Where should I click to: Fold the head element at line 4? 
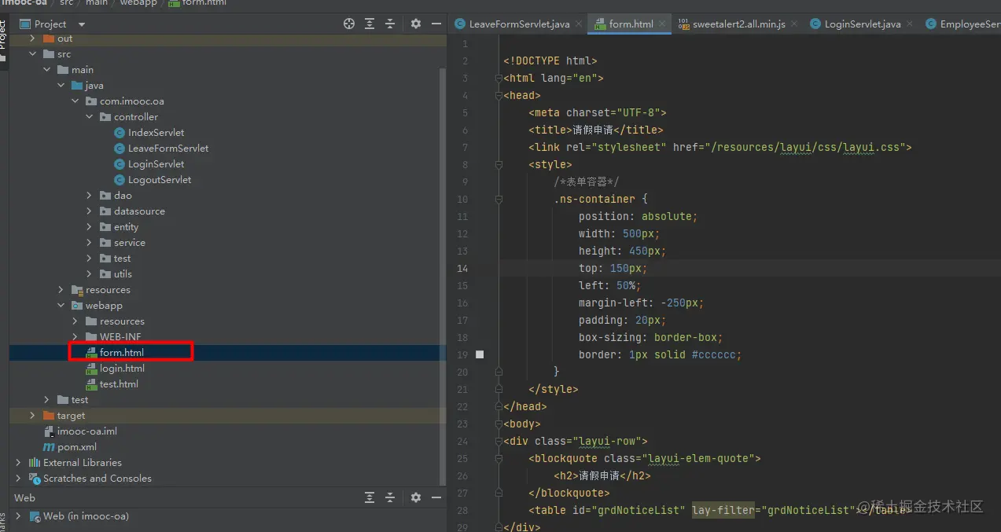click(x=499, y=96)
